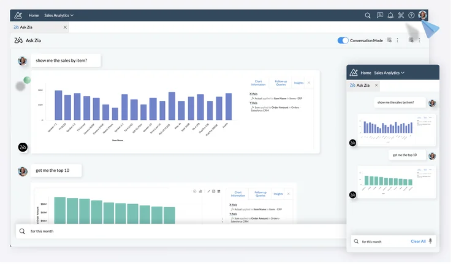The image size is (456, 269).
Task: Click the 'X-Axis' label in first chart info
Action: point(253,94)
